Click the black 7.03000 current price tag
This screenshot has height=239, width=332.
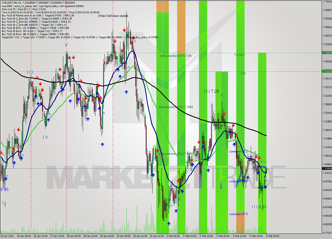pos(327,169)
